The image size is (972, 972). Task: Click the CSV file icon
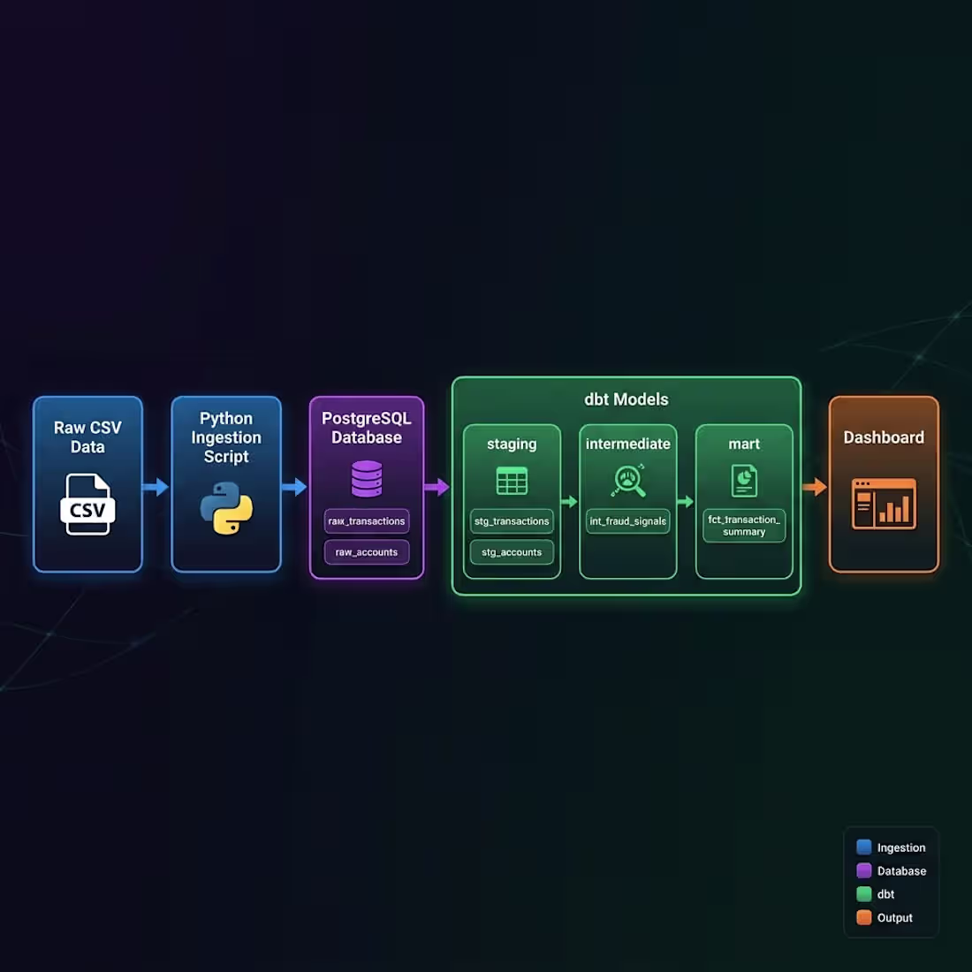(x=87, y=504)
